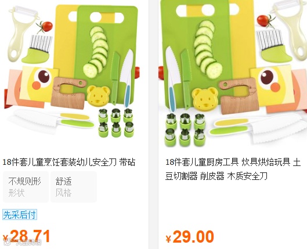
Task: Click the ¥28.71 price
Action: [26, 236]
